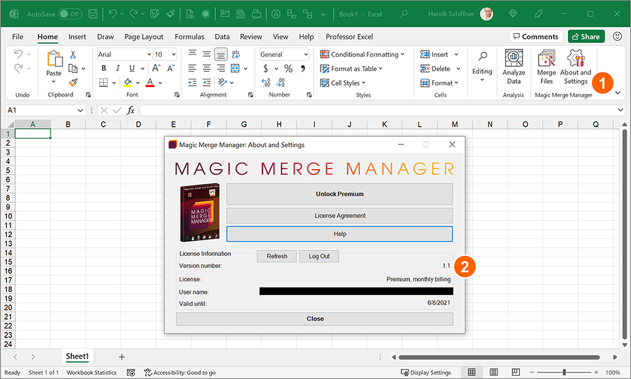Adjust the zoom slider
This screenshot has width=631, height=379.
(x=564, y=372)
